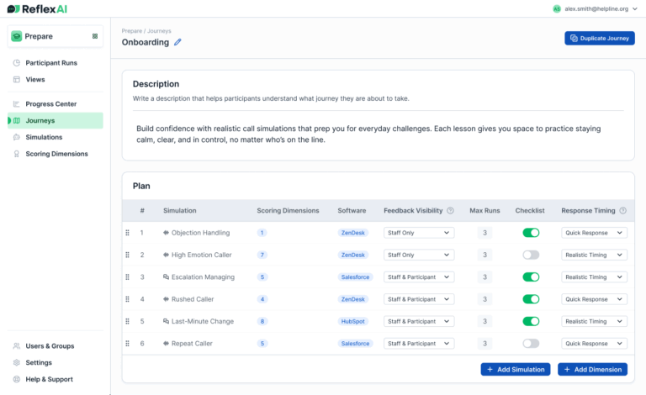Click the drag handle for Repeat Caller row
The image size is (646, 395).
(x=128, y=344)
